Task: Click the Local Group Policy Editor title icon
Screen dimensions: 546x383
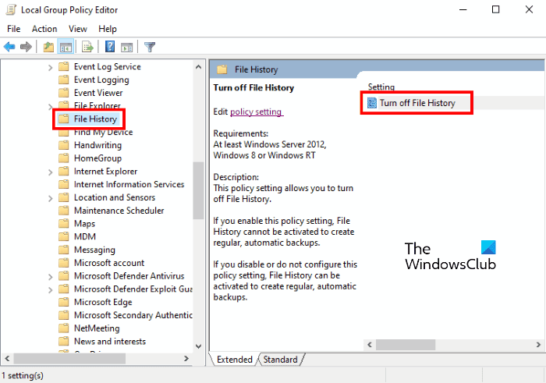Action: [11, 9]
